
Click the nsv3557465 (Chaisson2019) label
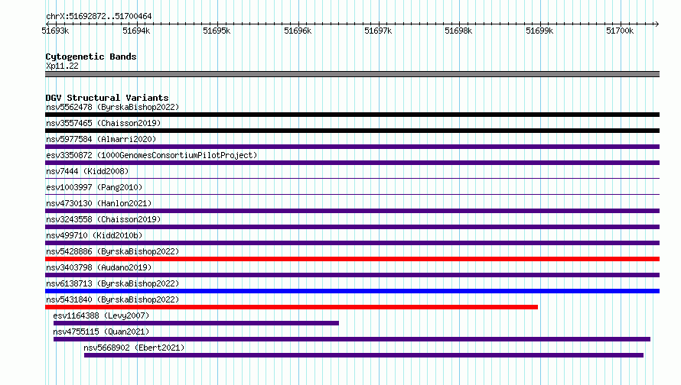103,123
